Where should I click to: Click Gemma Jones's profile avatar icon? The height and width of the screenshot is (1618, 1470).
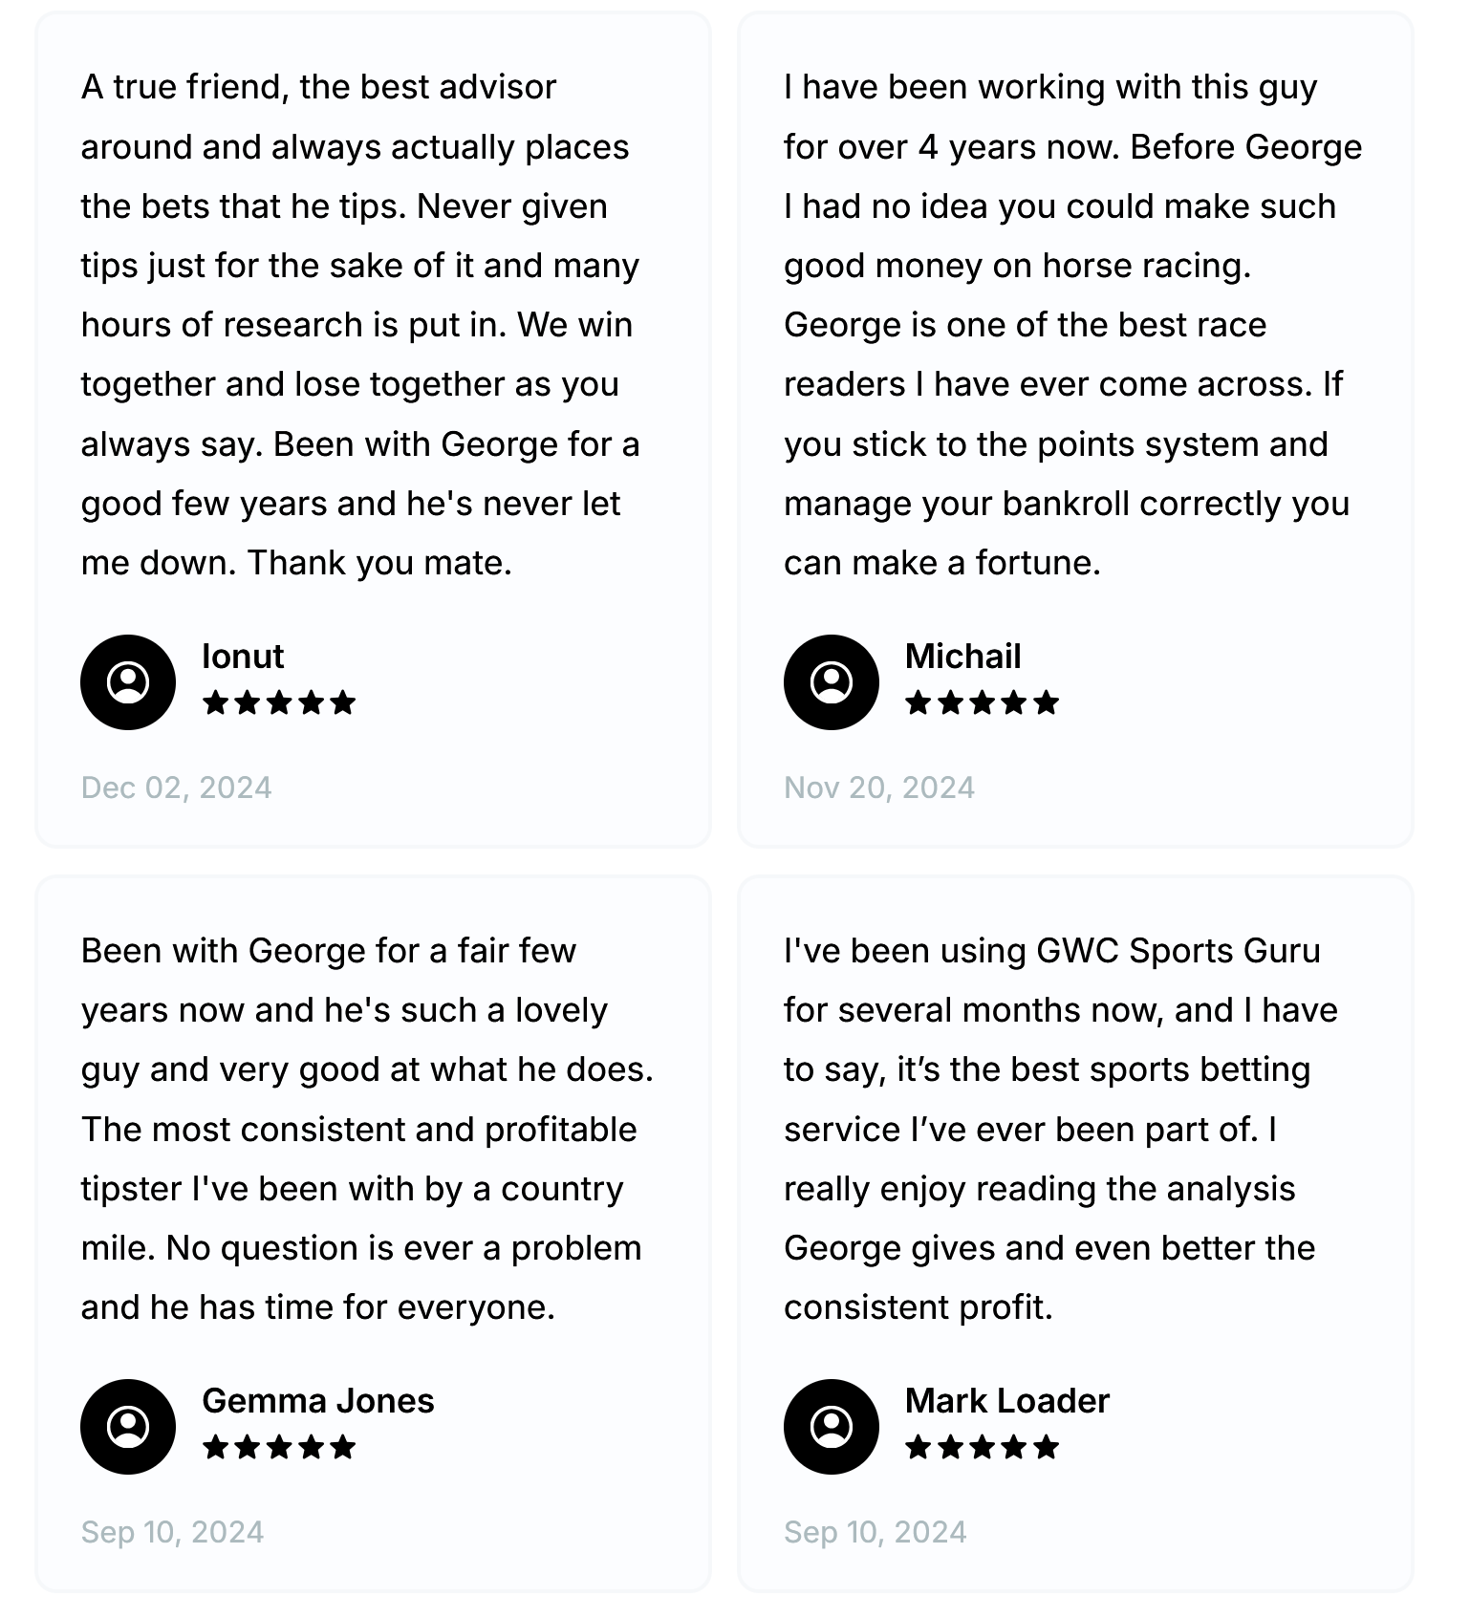click(128, 1426)
